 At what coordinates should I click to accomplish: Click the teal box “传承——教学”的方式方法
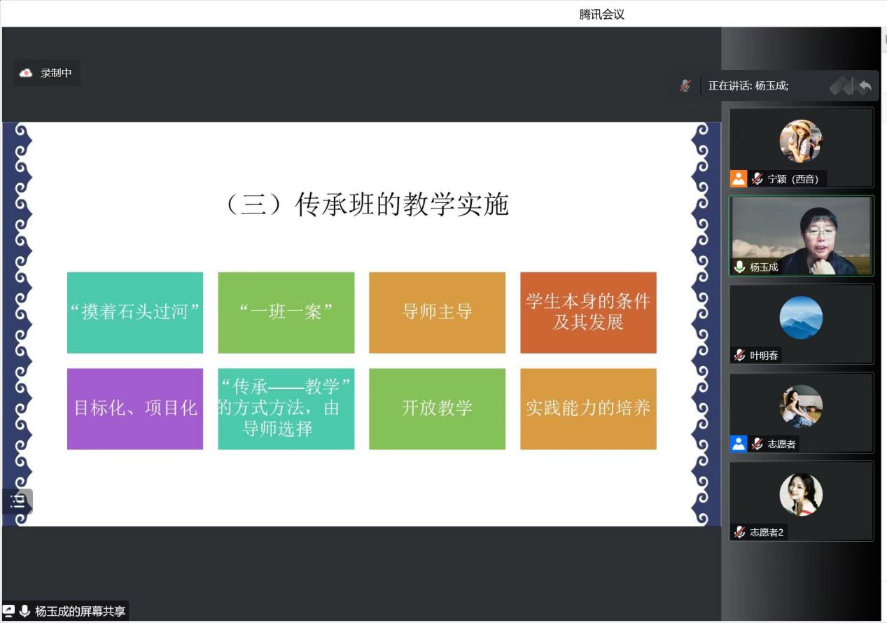286,409
